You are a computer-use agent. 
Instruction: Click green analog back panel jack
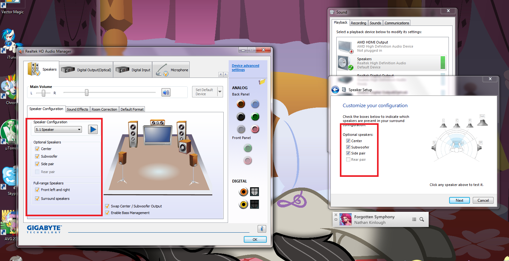click(255, 117)
